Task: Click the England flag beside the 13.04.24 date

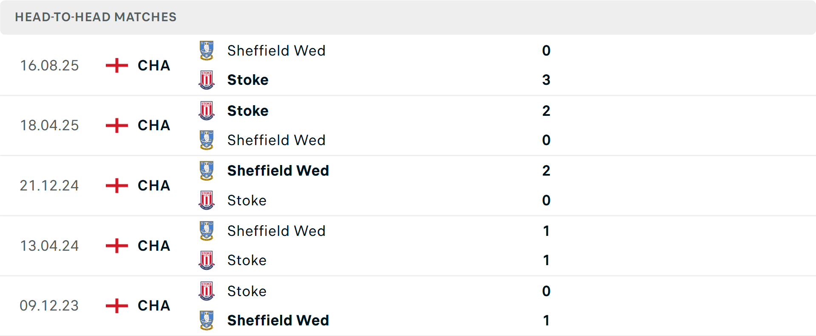Action: pos(116,246)
